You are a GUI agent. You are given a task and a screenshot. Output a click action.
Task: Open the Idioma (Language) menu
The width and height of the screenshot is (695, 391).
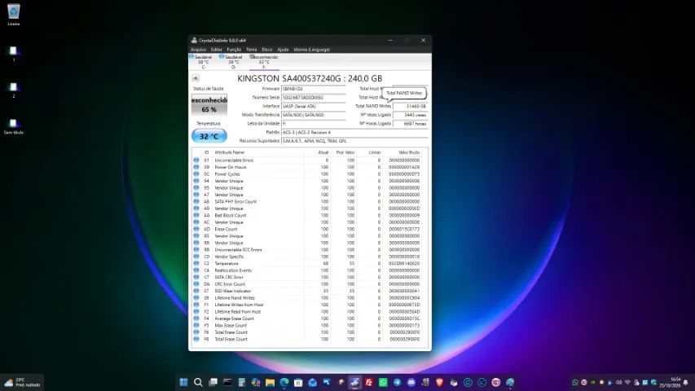pos(311,50)
